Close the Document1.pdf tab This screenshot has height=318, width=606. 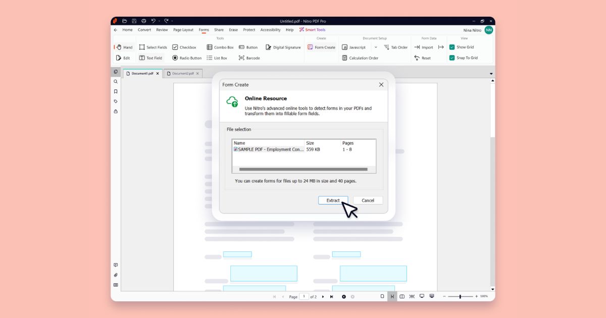pos(158,73)
